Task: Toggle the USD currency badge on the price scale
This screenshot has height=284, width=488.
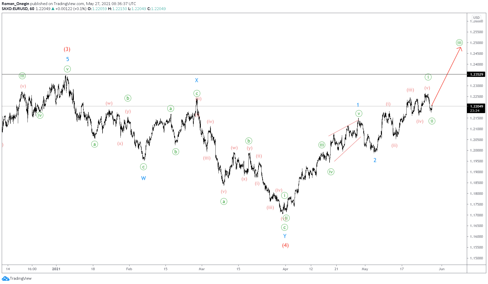Action: click(x=476, y=18)
